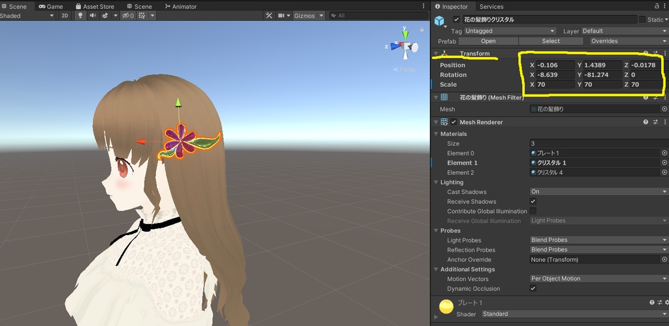Click Rotation Y field -81.274
Image resolution: width=669 pixels, height=326 pixels.
click(603, 74)
